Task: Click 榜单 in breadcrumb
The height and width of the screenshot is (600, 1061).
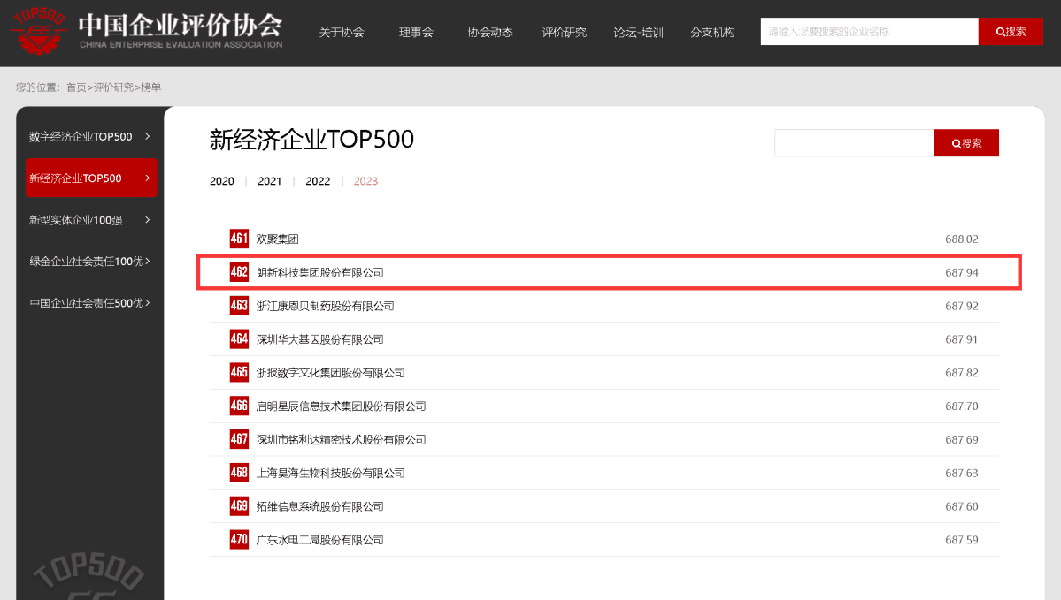Action: (x=151, y=87)
